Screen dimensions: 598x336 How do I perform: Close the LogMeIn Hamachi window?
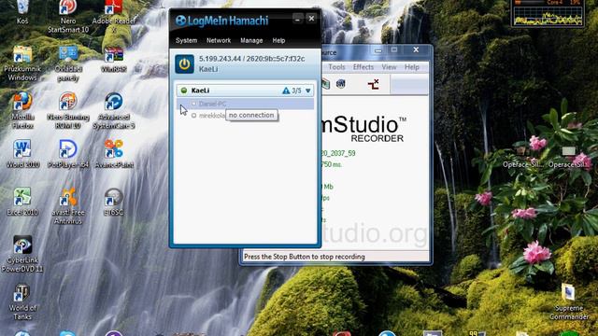(311, 19)
